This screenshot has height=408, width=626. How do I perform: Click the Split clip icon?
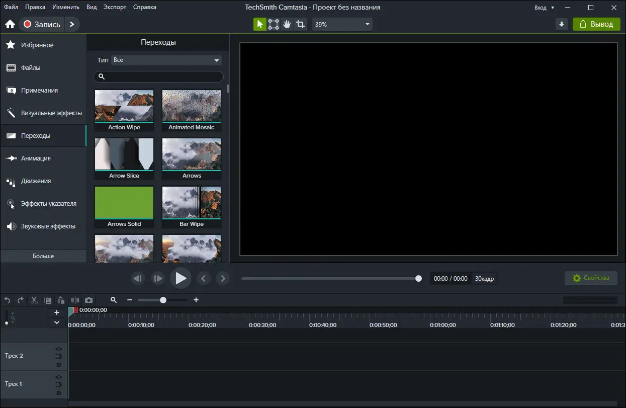(75, 300)
